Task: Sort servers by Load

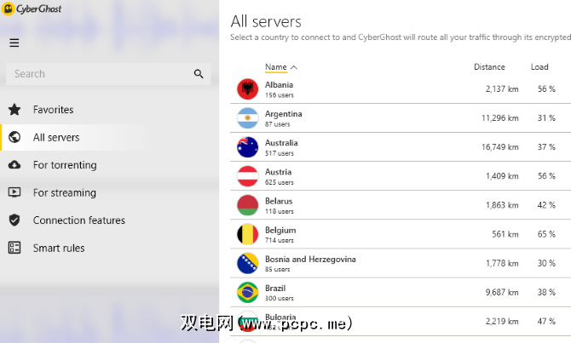Action: click(539, 67)
